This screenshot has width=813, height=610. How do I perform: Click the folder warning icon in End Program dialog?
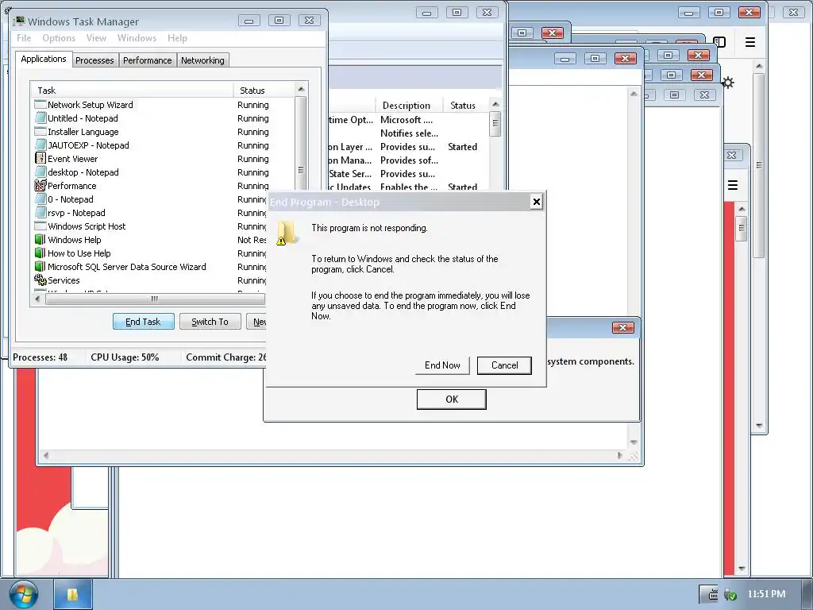coord(286,233)
